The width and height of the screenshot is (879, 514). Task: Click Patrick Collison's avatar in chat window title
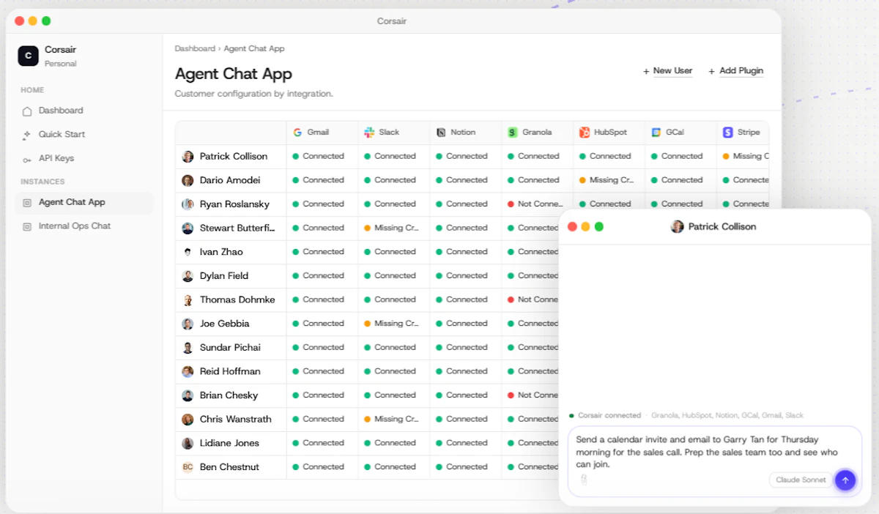pos(678,227)
